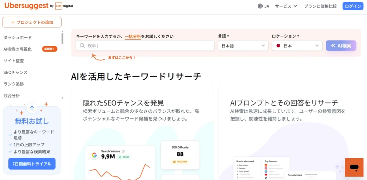Click the scroll-down arrow of sidebar

[x=62, y=98]
